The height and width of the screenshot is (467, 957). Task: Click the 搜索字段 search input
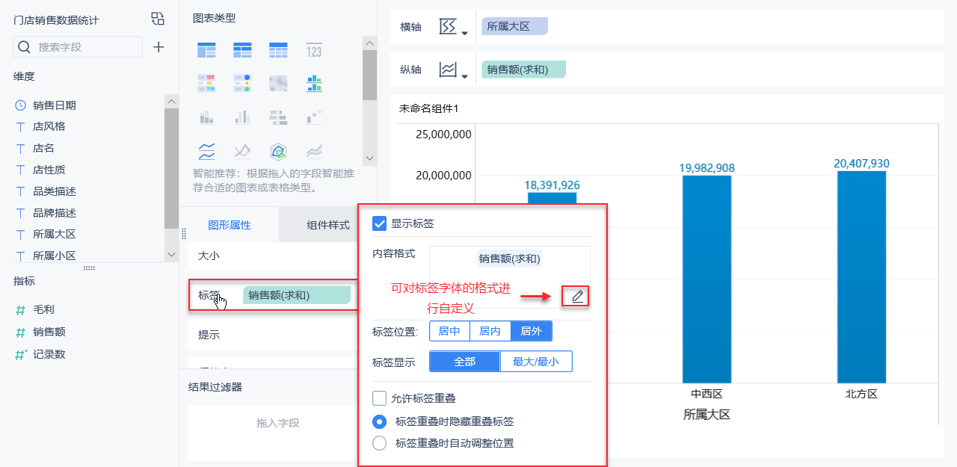click(x=78, y=47)
